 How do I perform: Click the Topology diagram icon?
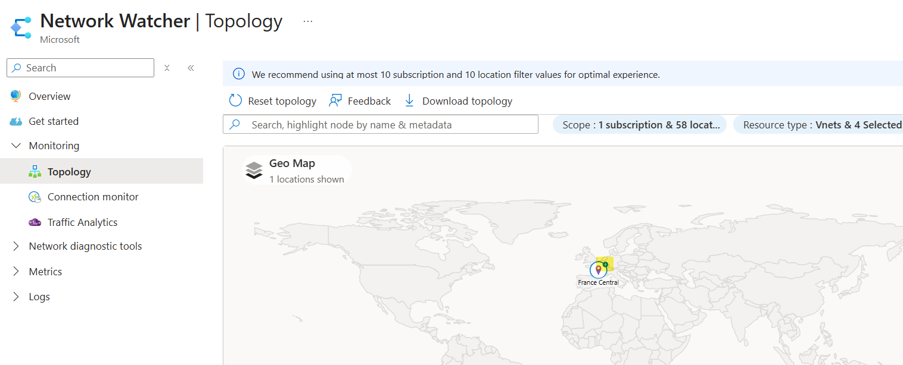click(35, 171)
